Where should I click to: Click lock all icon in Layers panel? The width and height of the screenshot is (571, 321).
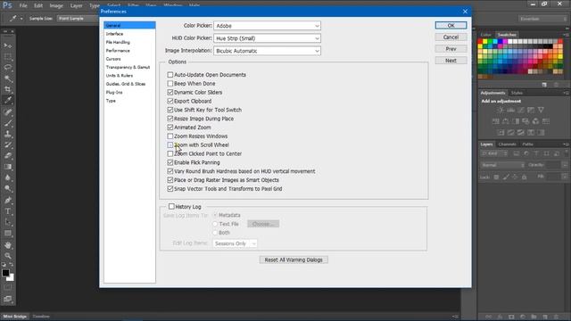(525, 177)
